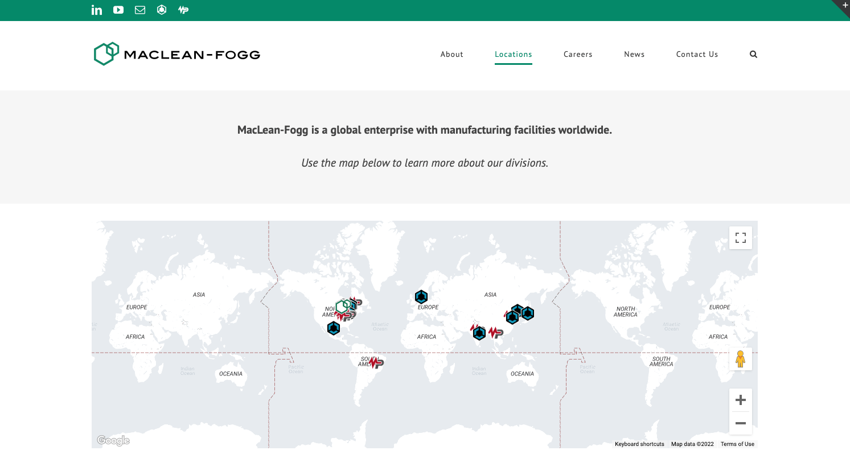Zoom in using the plus control
The width and height of the screenshot is (850, 475).
click(740, 399)
